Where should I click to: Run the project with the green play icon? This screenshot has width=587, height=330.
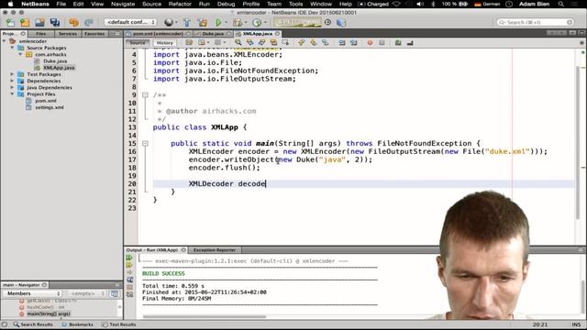[x=218, y=22]
